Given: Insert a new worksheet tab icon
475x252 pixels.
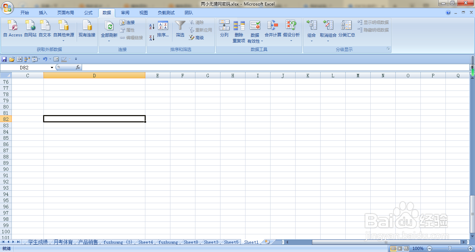Looking at the screenshot, I should 267,242.
